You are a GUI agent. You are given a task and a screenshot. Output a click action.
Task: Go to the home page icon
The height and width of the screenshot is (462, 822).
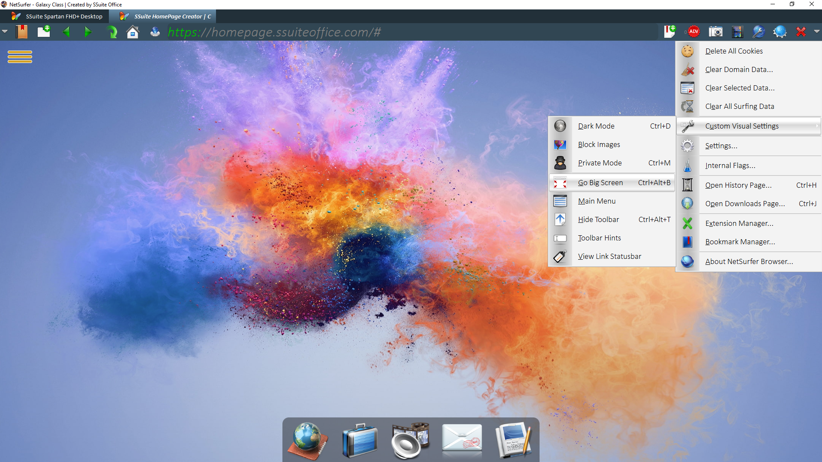[133, 32]
